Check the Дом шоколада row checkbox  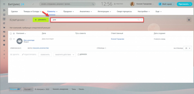pyautogui.click(x=11, y=39)
